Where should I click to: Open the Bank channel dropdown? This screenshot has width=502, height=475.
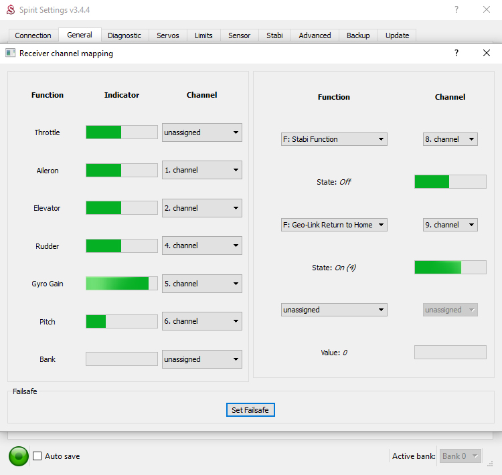click(x=201, y=359)
